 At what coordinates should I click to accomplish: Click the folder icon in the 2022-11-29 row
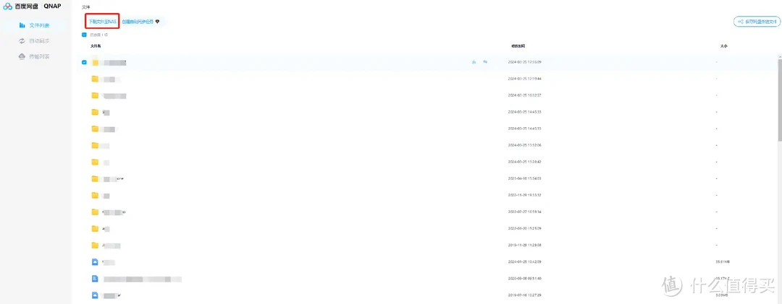tap(96, 195)
